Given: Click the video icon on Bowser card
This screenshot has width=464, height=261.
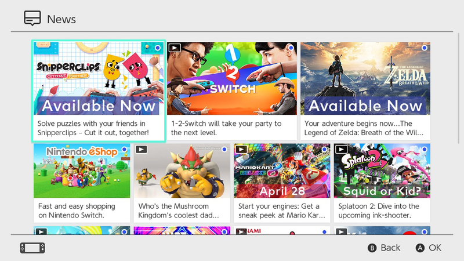Looking at the screenshot, I should (141, 150).
